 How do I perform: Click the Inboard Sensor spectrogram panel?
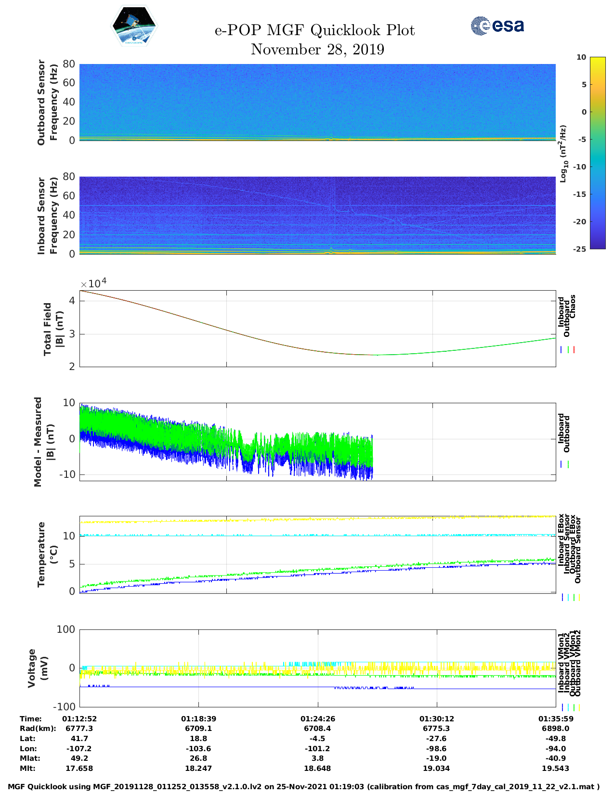[x=317, y=215]
